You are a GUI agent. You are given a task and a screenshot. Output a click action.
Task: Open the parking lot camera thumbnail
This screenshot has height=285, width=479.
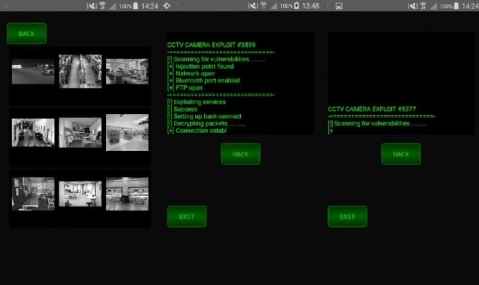click(x=33, y=72)
